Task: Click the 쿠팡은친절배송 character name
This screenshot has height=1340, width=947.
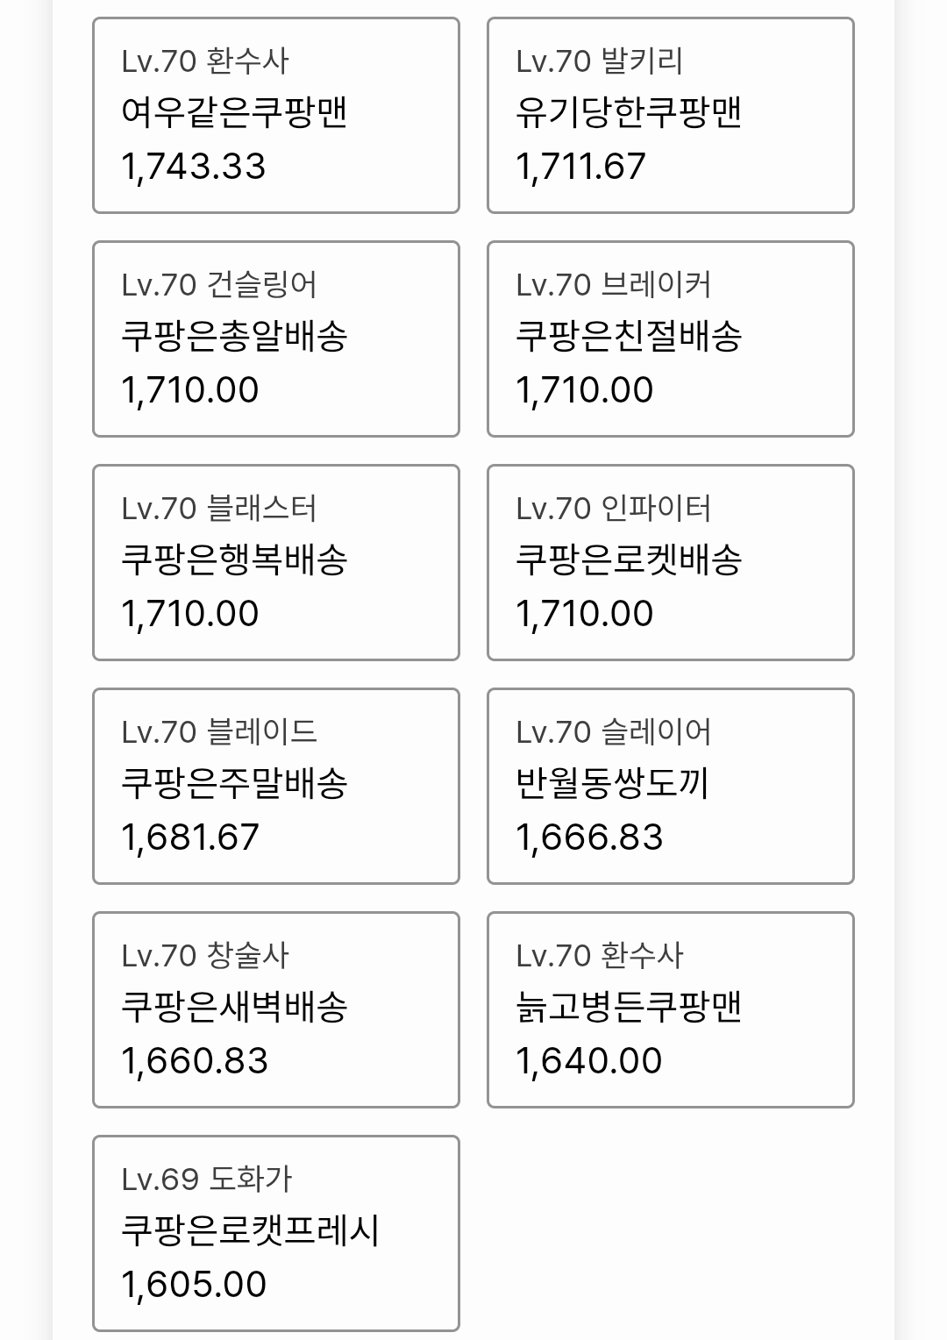Action: pos(629,336)
